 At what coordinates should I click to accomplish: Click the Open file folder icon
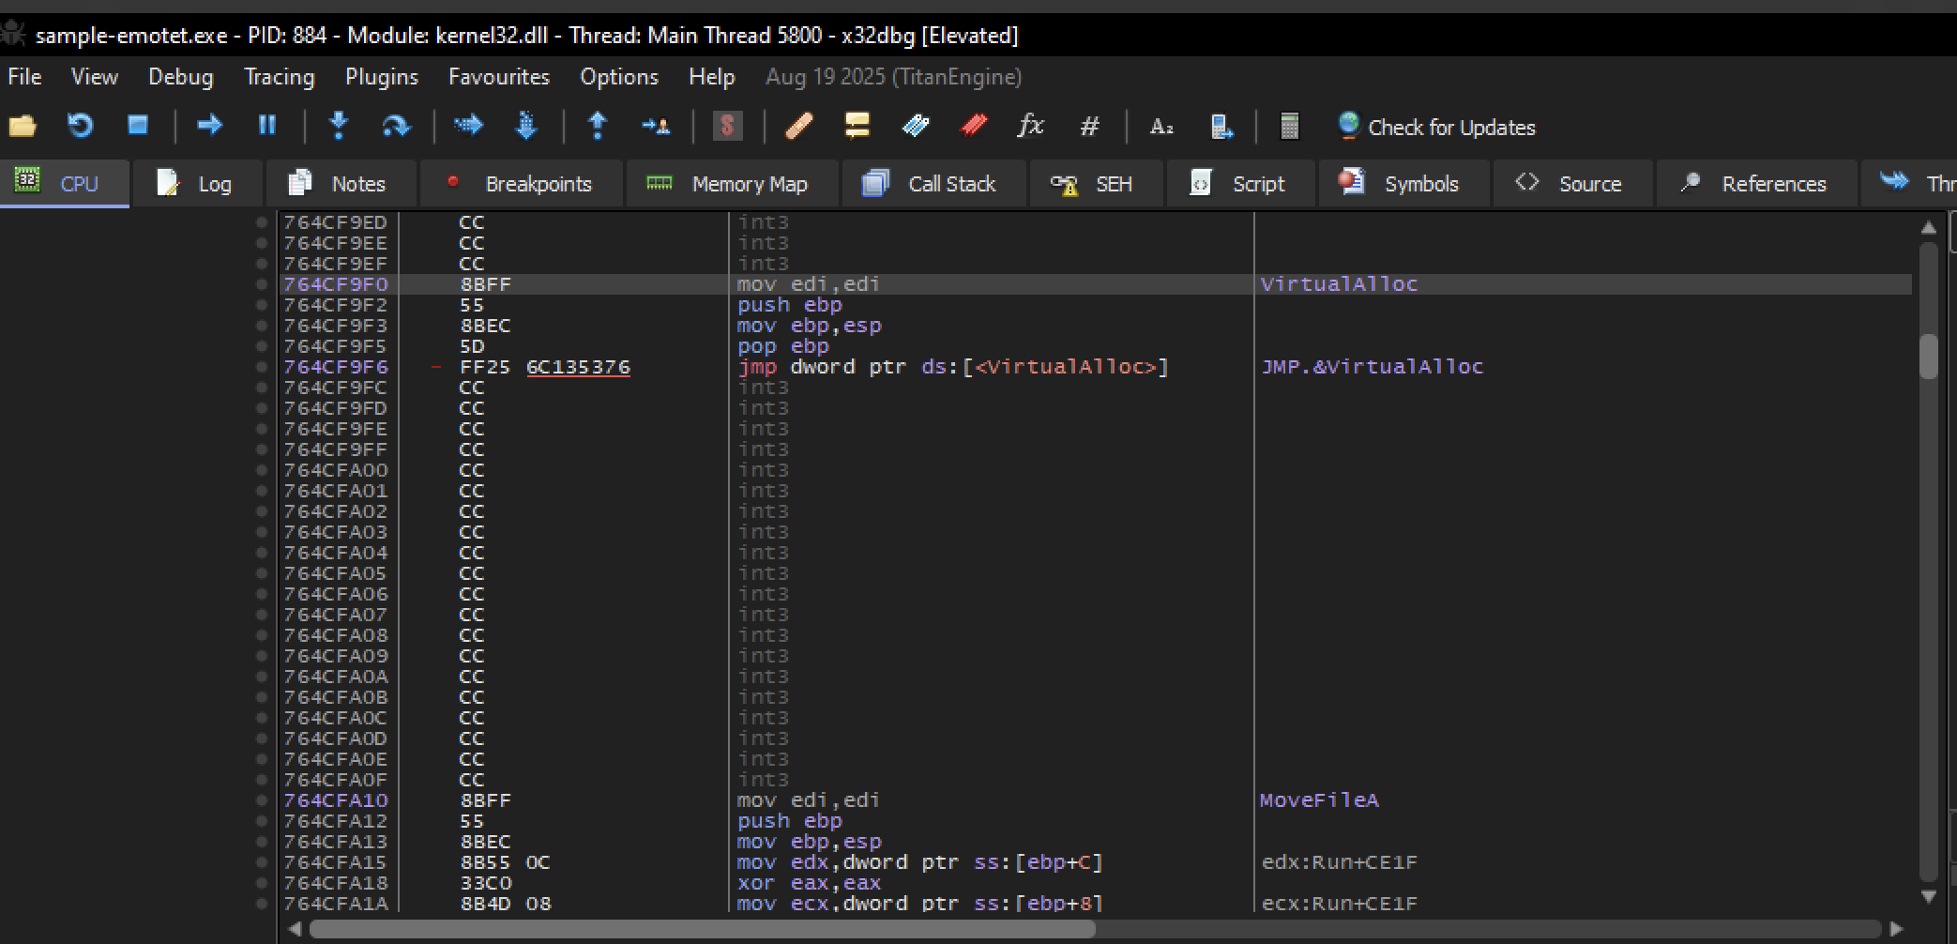(23, 126)
